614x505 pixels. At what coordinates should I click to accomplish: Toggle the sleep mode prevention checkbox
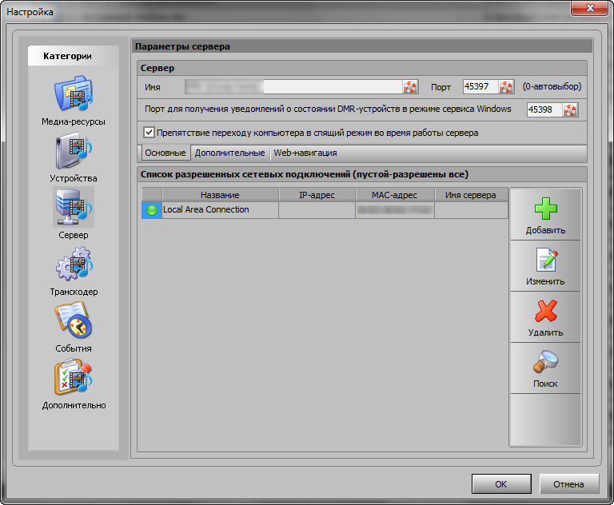(x=149, y=133)
